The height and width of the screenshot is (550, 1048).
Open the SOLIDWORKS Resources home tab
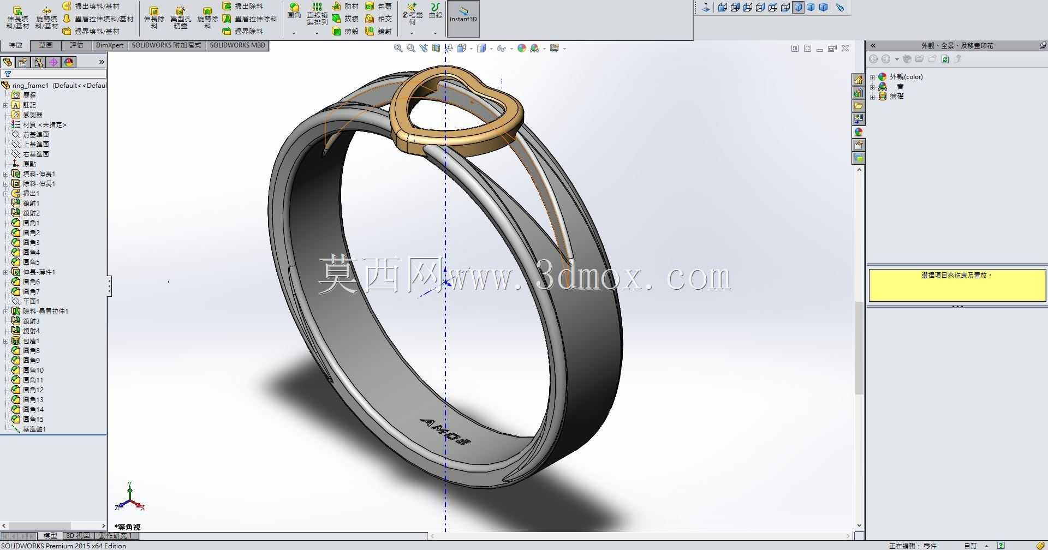[x=859, y=80]
